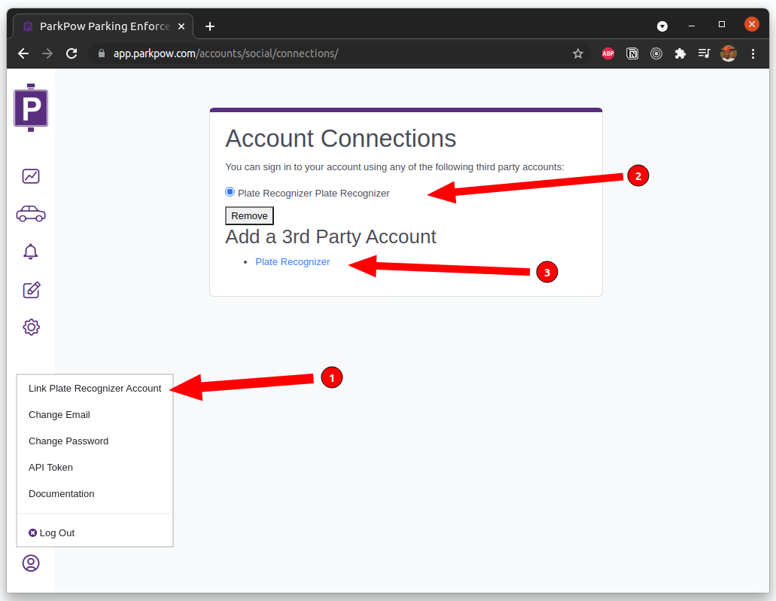The height and width of the screenshot is (601, 776).
Task: Select Change Password menu item
Action: [x=68, y=441]
